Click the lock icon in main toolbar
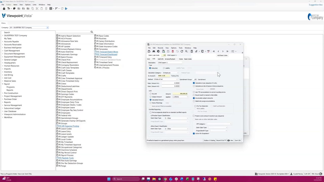Image resolution: width=324 pixels, height=182 pixels. (x=4, y=9)
